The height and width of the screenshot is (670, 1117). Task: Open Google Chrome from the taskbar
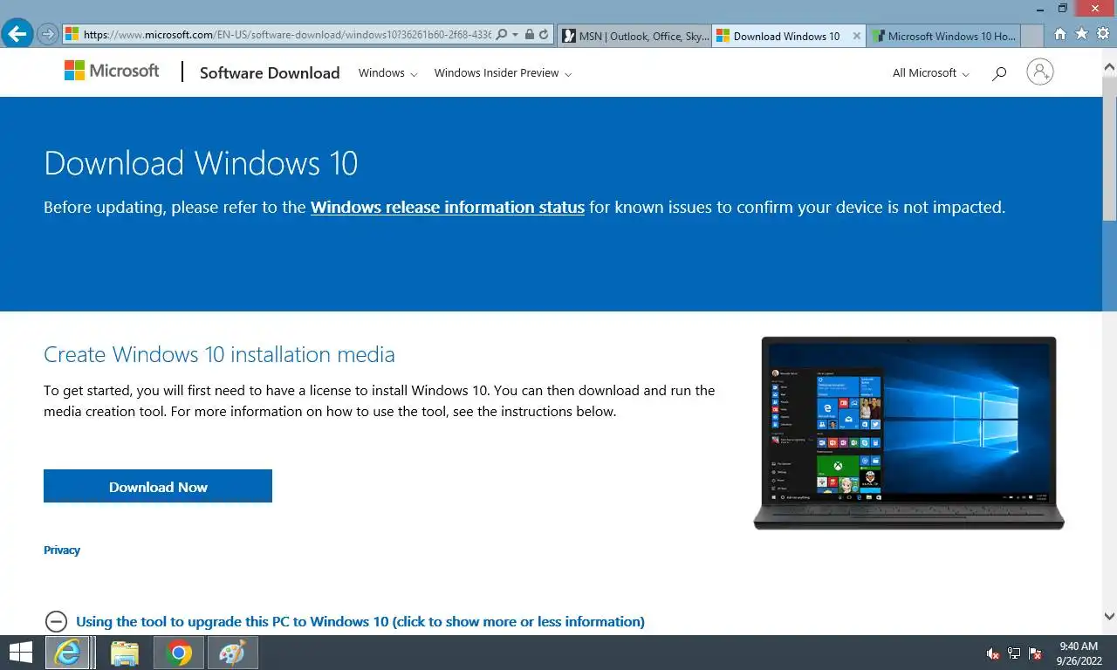(179, 653)
